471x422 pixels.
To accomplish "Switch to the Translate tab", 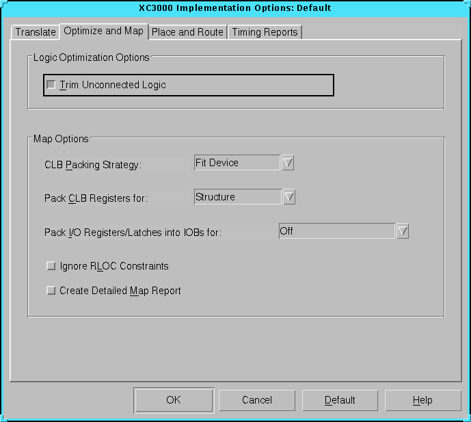I will pyautogui.click(x=36, y=32).
